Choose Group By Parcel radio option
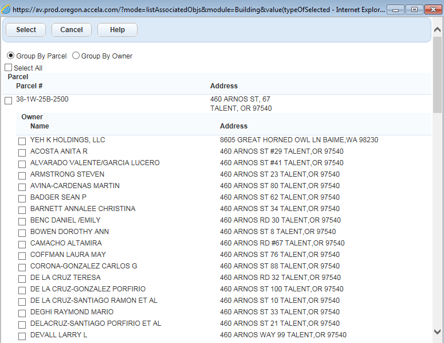Screen dimensions: 444x343 (x=10, y=56)
